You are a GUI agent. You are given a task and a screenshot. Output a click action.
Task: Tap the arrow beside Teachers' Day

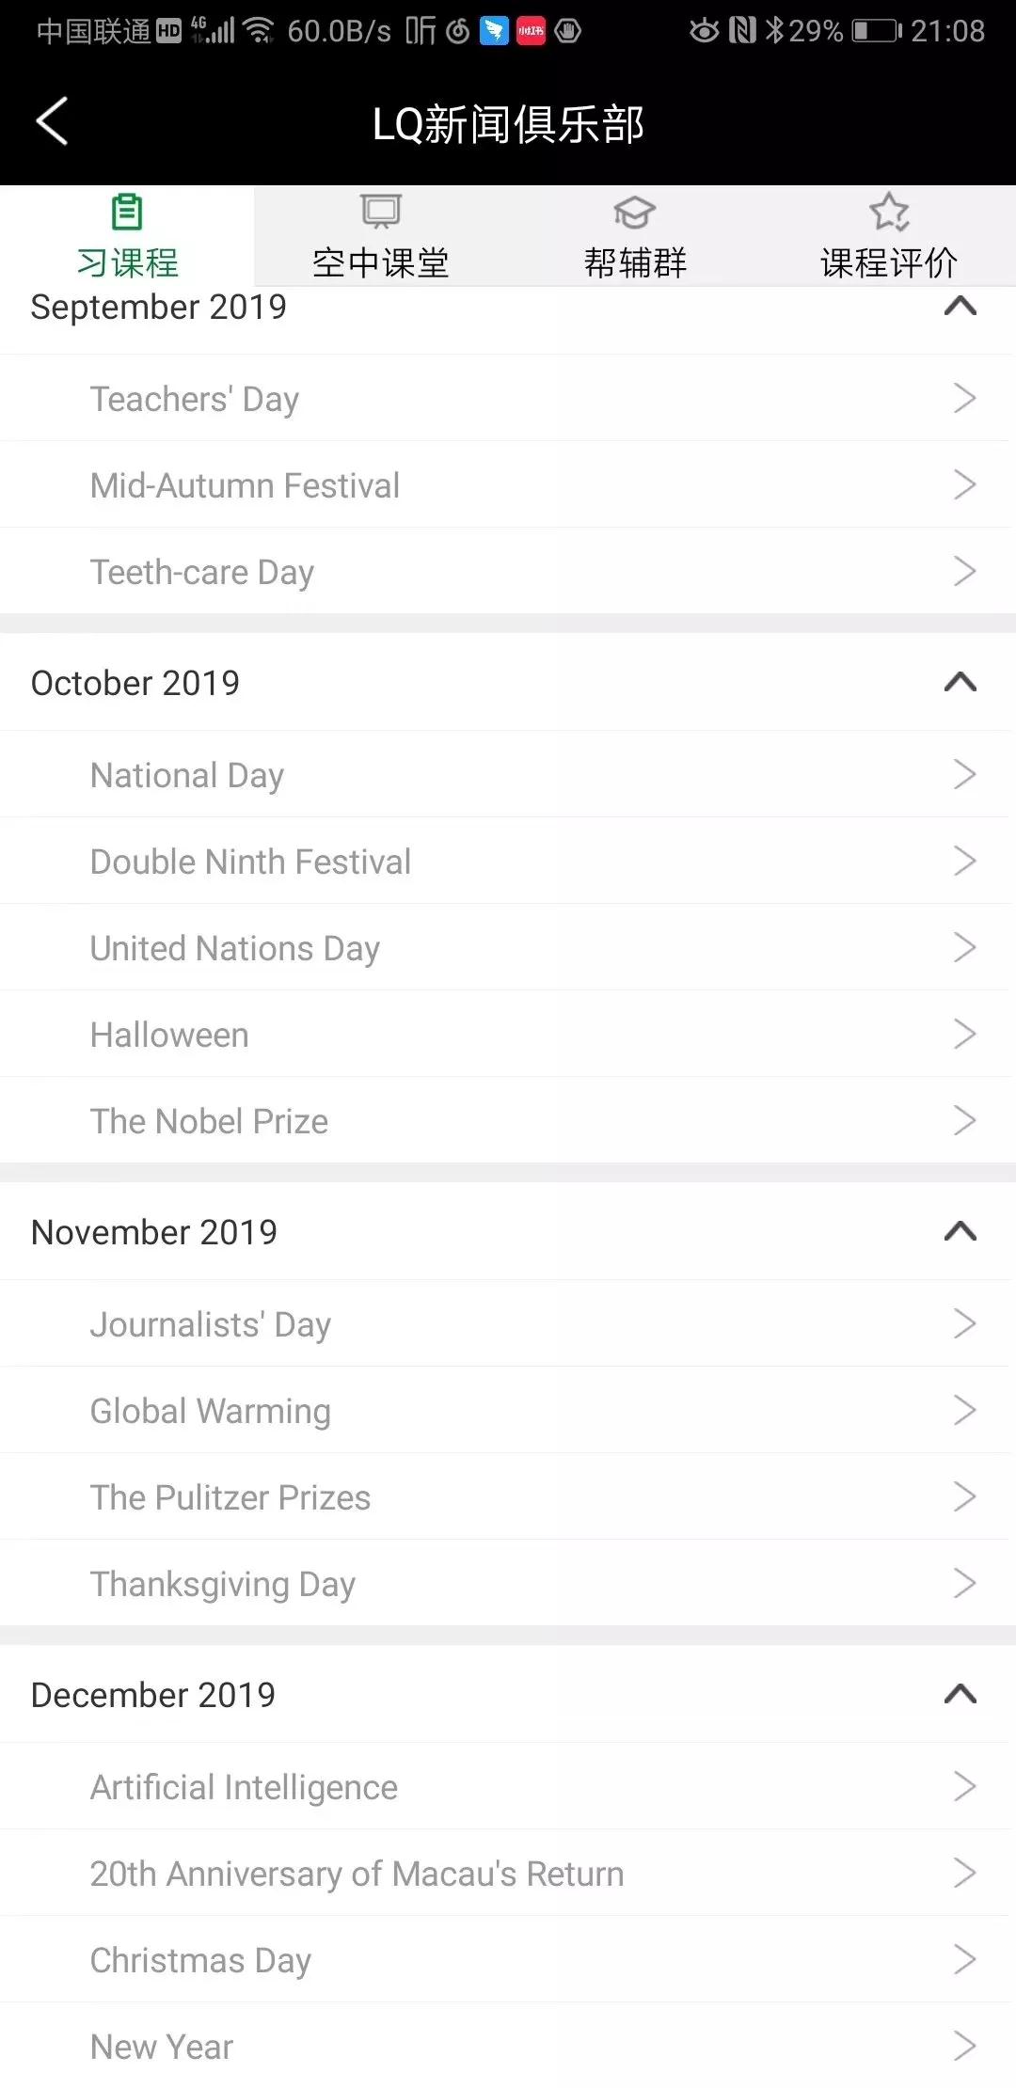[964, 398]
